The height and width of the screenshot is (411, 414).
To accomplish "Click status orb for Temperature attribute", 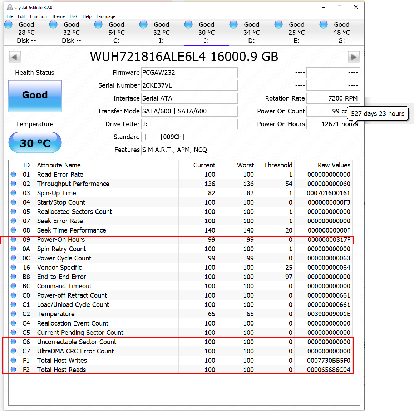I will 13,314.
